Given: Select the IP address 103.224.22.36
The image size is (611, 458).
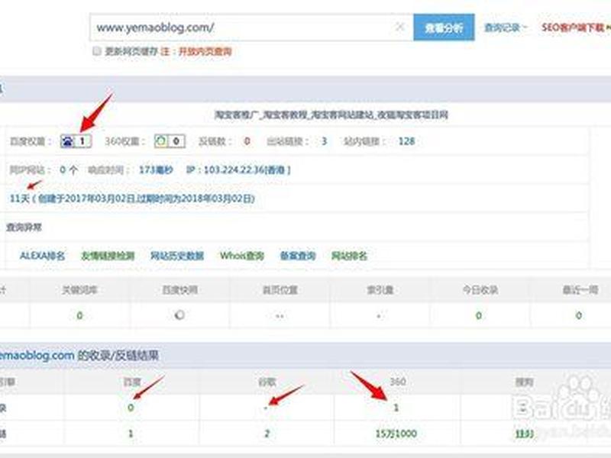Looking at the screenshot, I should (x=234, y=169).
